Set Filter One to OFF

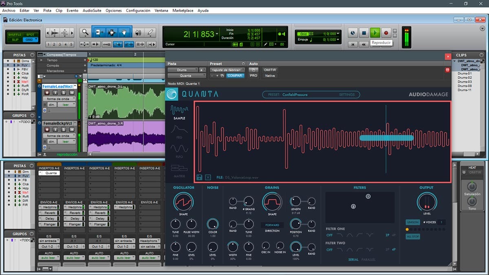tap(329, 235)
